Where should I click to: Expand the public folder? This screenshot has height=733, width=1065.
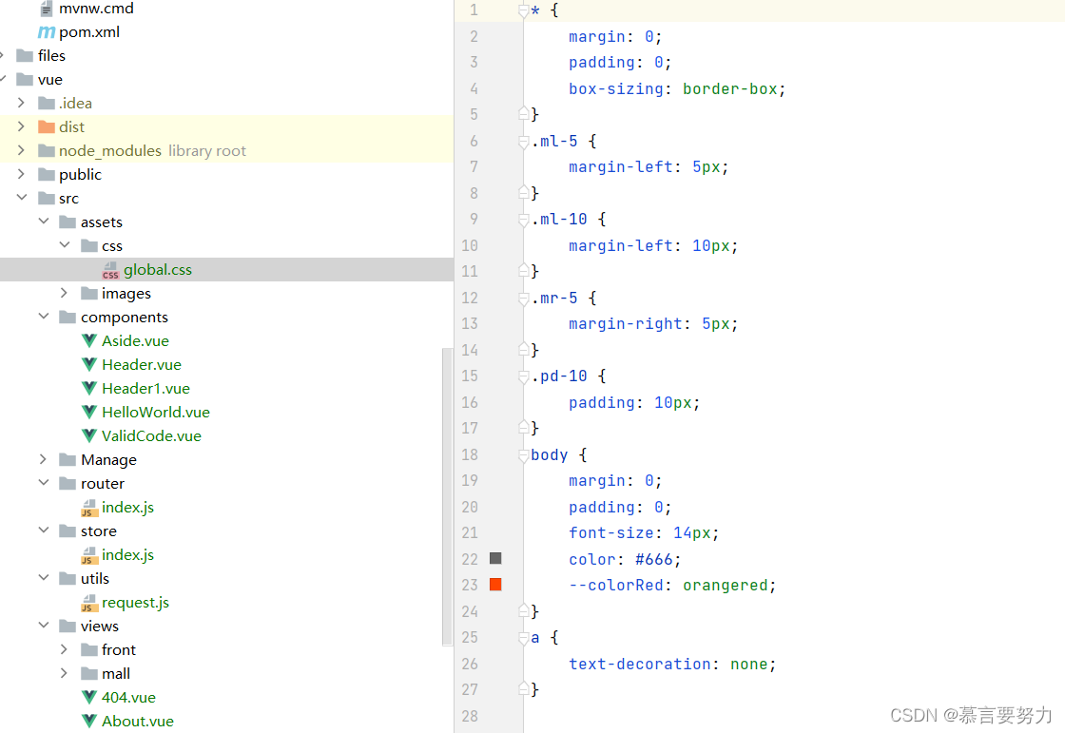click(21, 174)
